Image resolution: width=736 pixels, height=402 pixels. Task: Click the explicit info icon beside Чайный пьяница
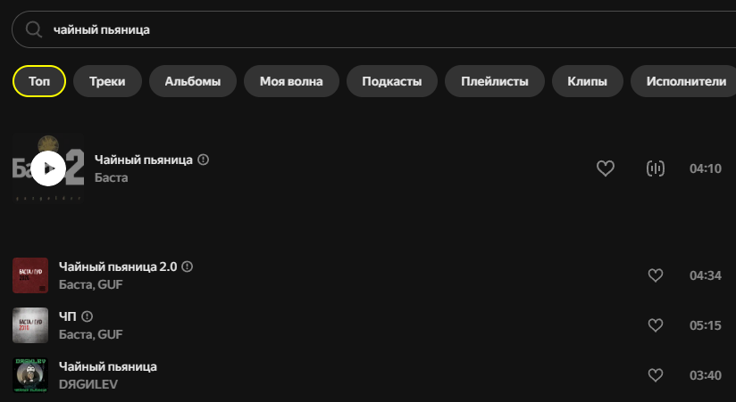pyautogui.click(x=204, y=160)
